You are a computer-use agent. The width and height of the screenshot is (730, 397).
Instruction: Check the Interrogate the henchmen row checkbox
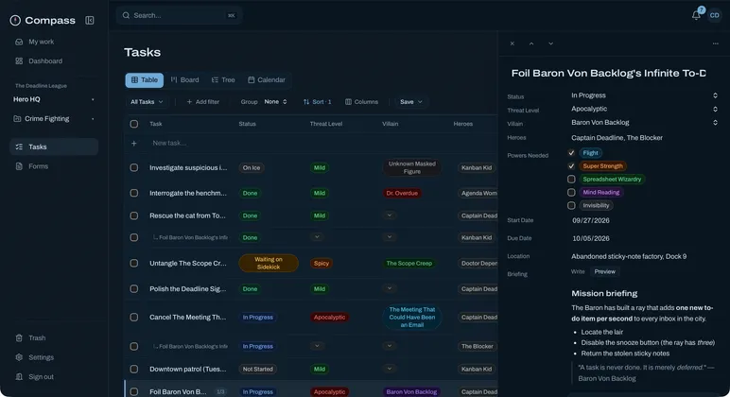134,193
